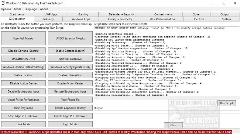Open the Language menu
Screen dimensions: 240x134
pos(31,9)
